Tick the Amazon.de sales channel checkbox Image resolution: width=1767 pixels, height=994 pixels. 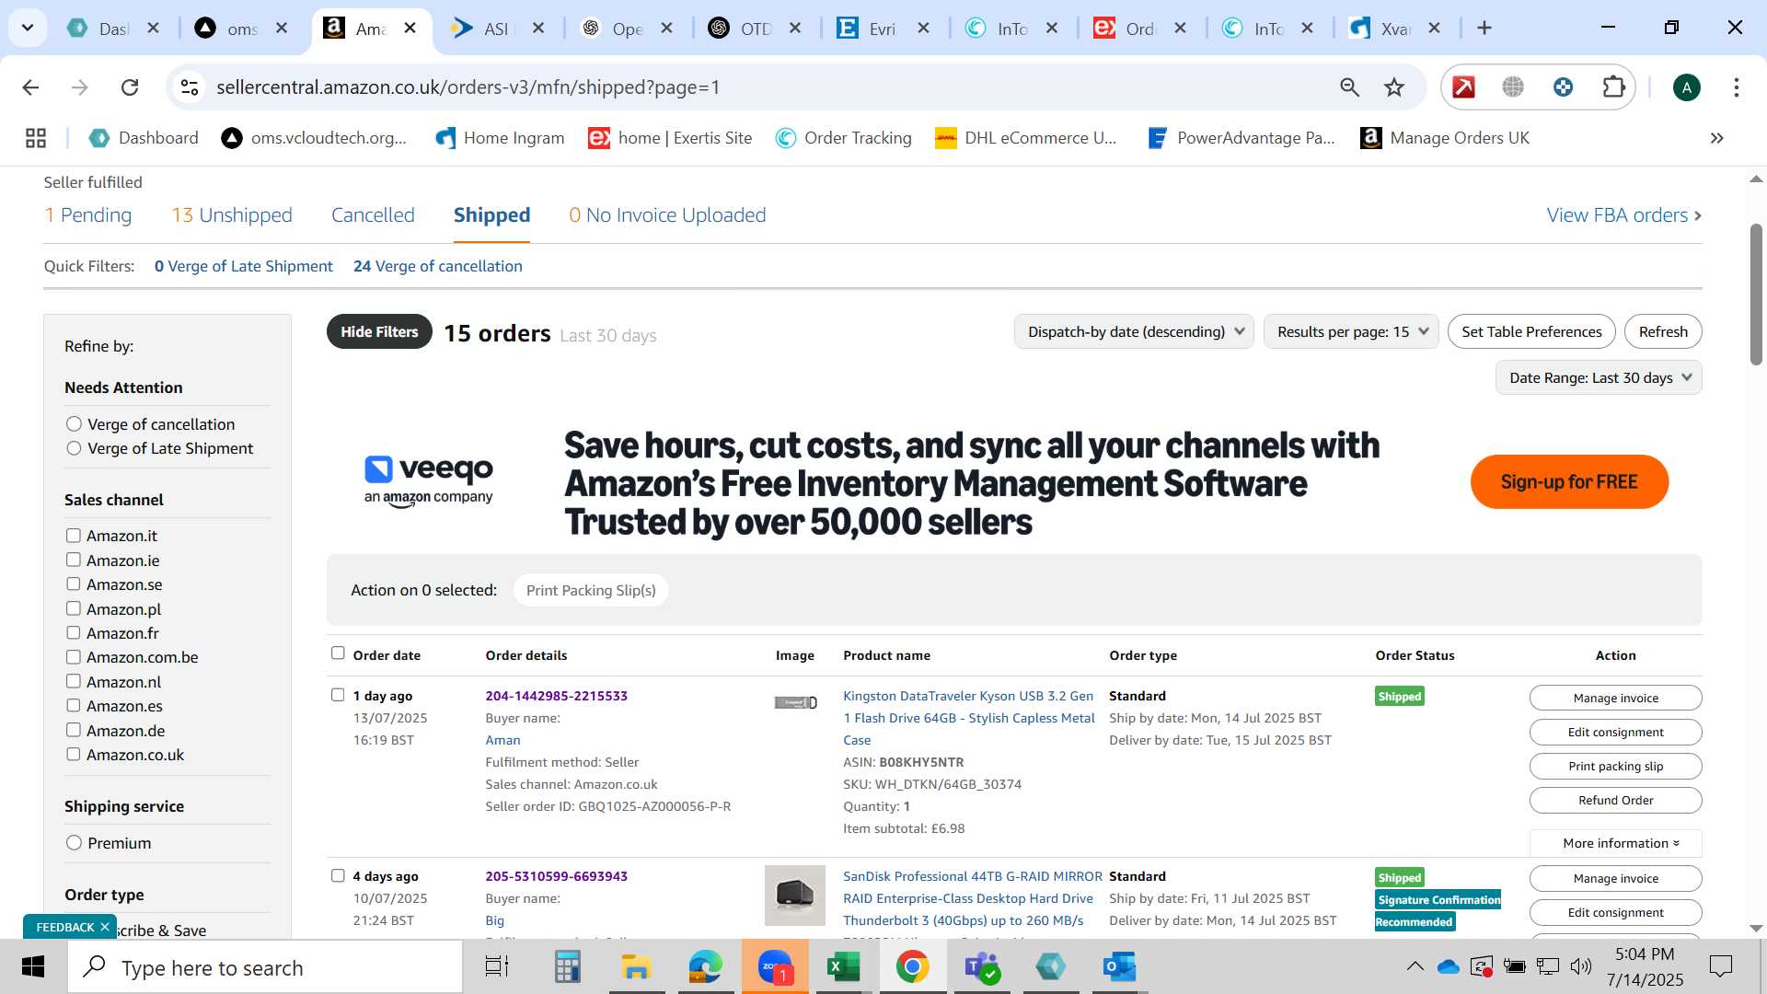pos(74,730)
